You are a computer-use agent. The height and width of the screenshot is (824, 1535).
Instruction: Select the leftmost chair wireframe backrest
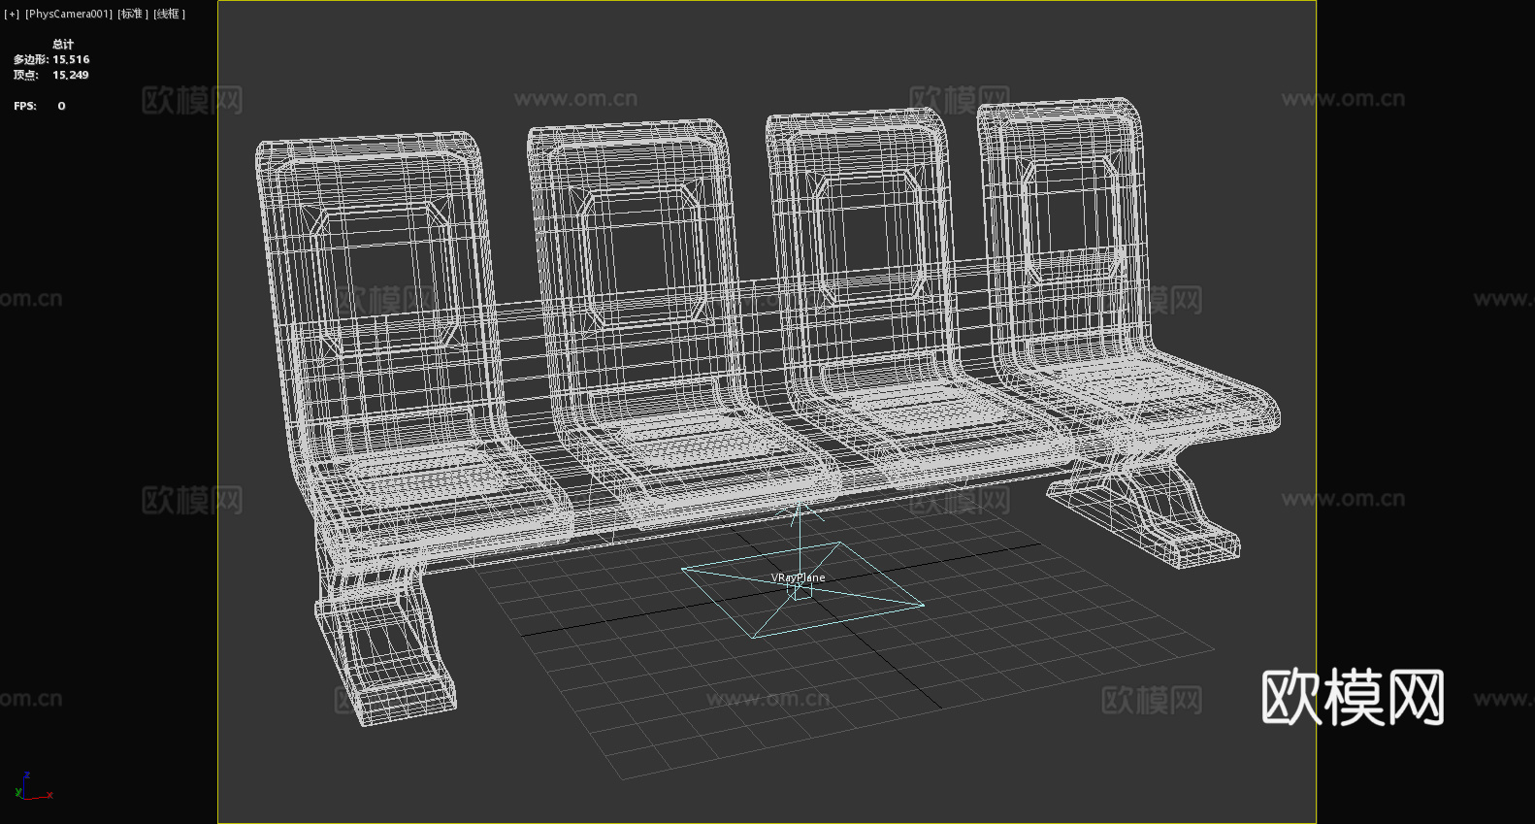pos(380,291)
